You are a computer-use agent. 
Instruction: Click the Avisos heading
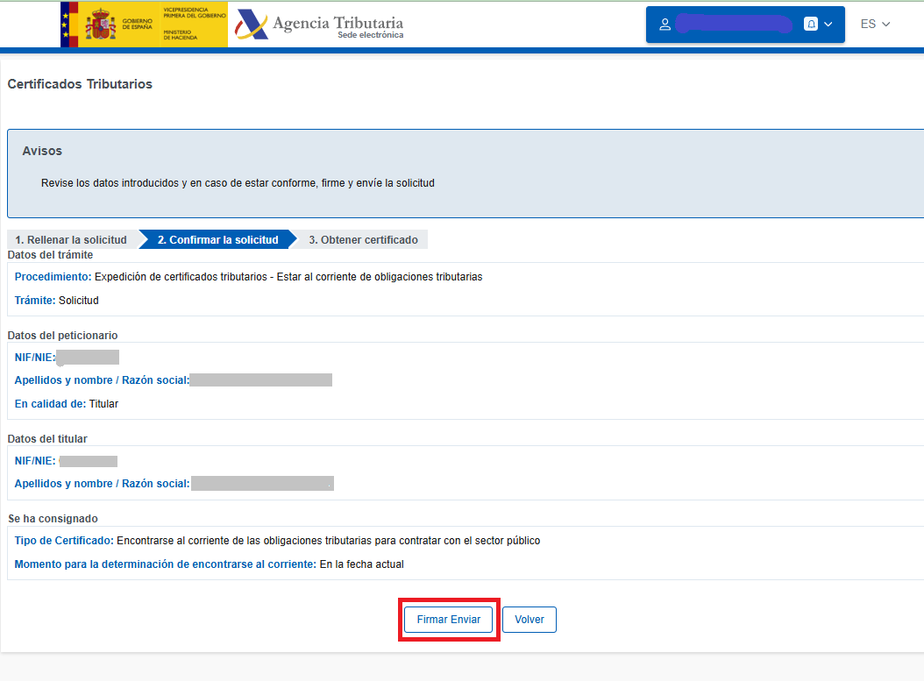click(42, 151)
